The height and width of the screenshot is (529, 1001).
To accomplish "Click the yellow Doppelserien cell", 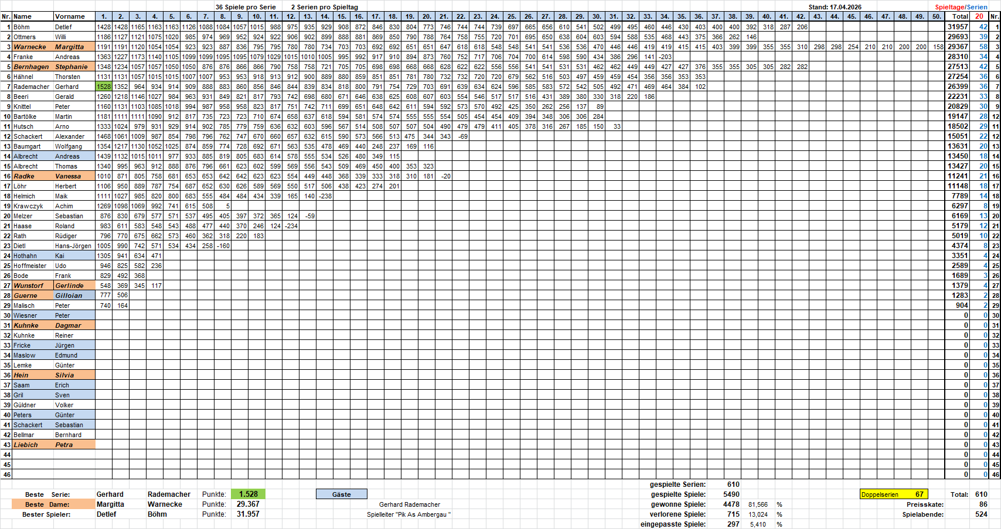I will coord(893,494).
